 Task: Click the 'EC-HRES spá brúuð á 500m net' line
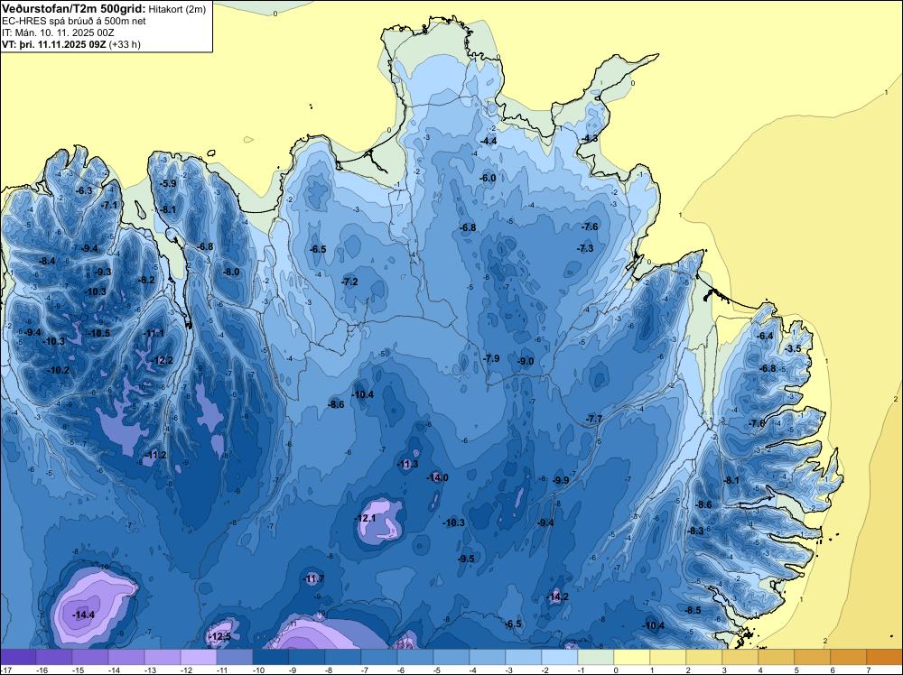(74, 21)
